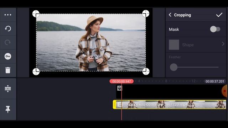Screen dimensions: 228x128
Task: Click the Feather label
Action: pyautogui.click(x=175, y=57)
